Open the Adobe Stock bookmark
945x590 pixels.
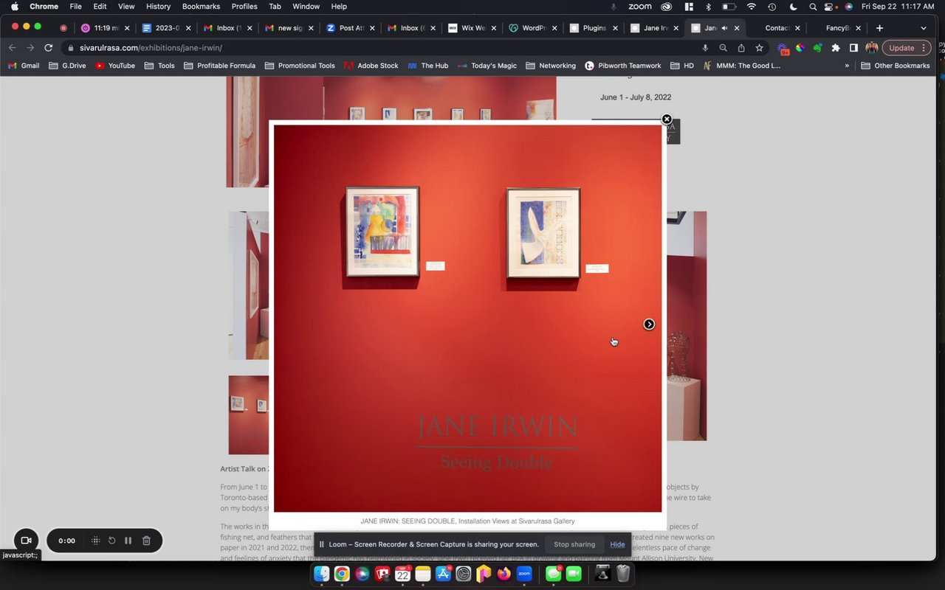coord(371,66)
